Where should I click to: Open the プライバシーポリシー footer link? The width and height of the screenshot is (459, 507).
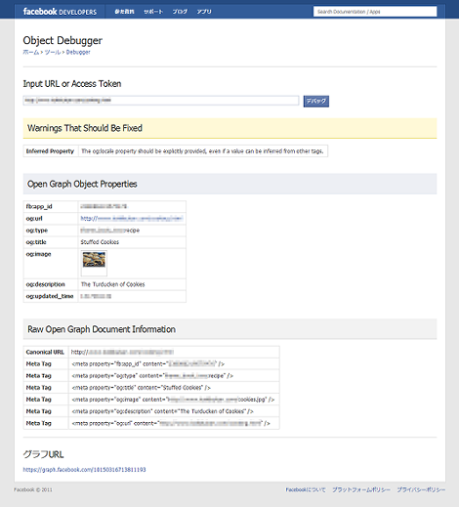(421, 489)
